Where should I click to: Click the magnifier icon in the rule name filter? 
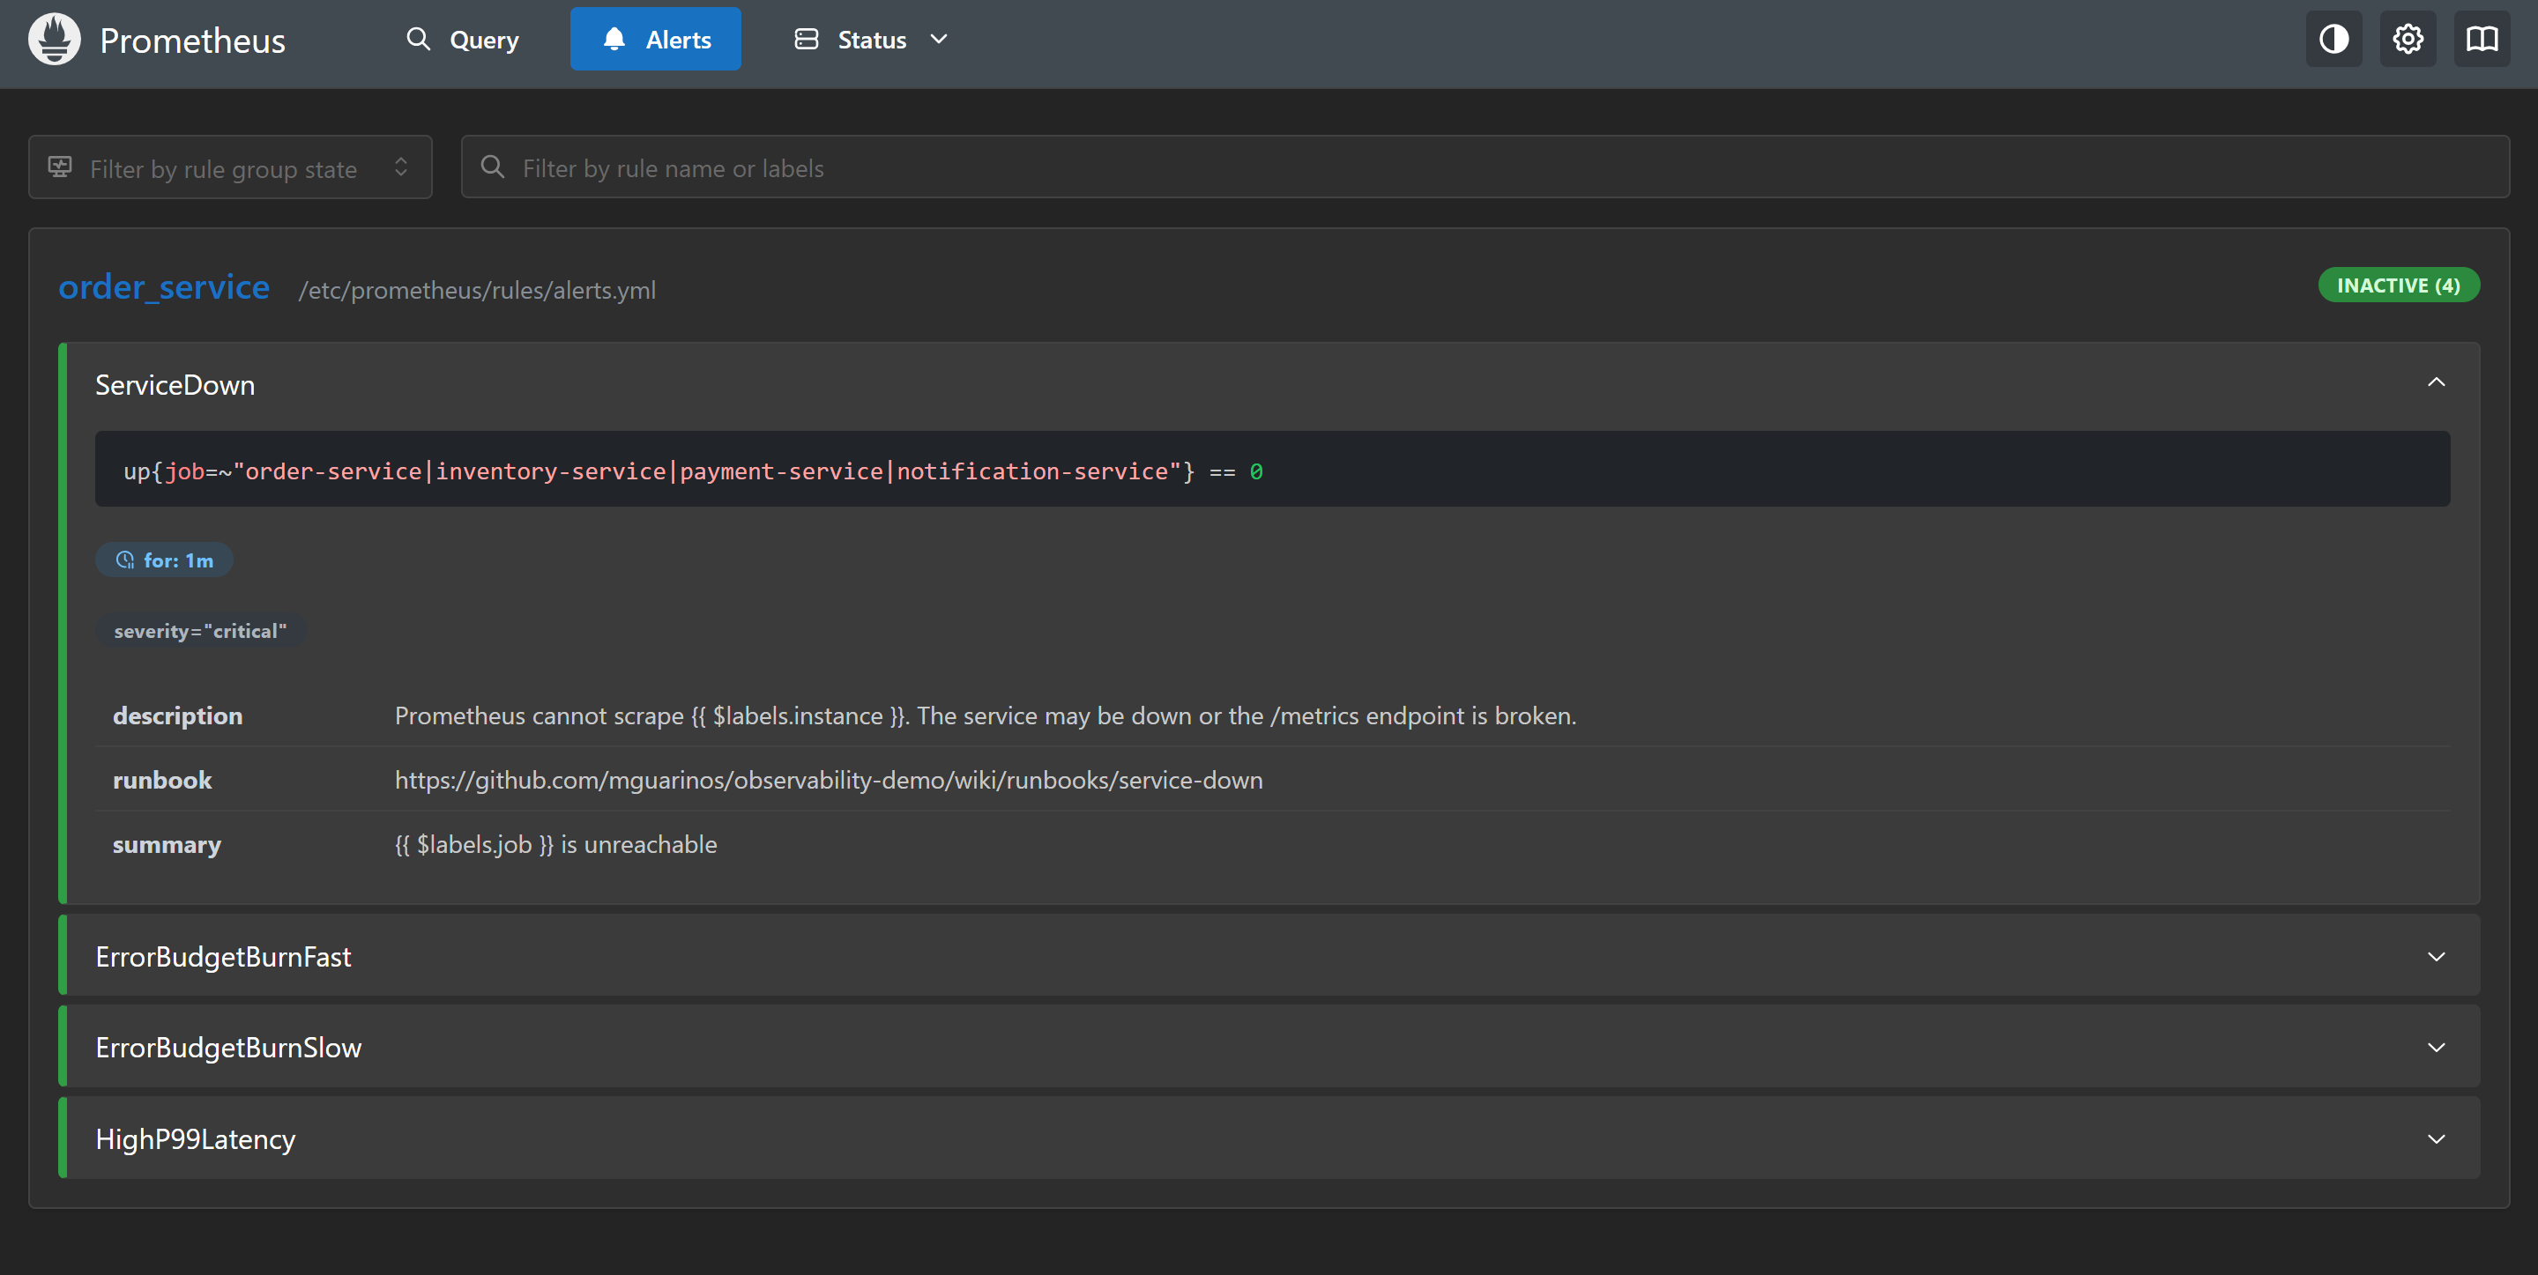(493, 167)
